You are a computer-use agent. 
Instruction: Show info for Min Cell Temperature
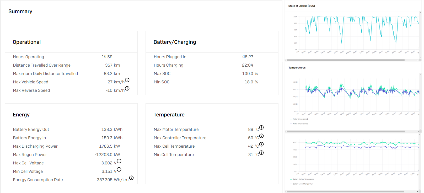(x=261, y=153)
